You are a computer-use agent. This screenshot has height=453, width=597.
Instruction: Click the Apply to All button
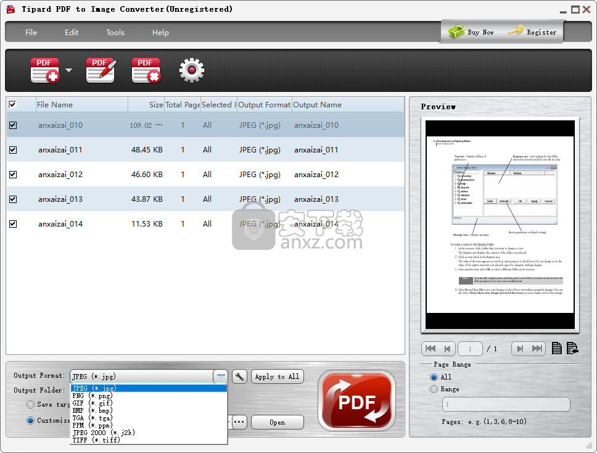click(277, 376)
